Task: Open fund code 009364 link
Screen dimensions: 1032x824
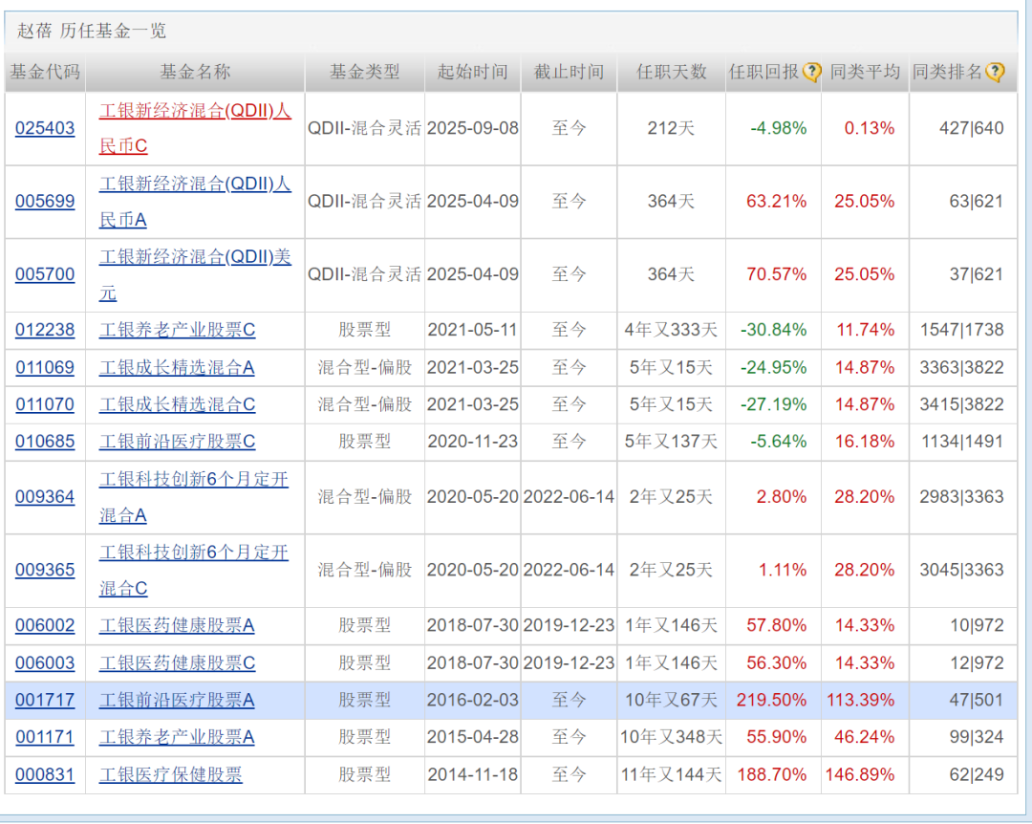Action: pyautogui.click(x=45, y=496)
